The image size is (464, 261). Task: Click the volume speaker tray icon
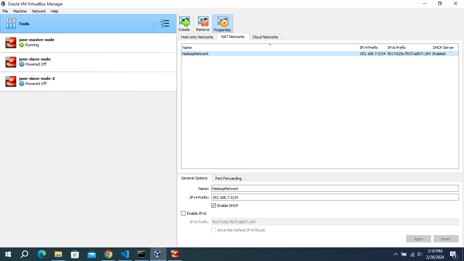420,254
